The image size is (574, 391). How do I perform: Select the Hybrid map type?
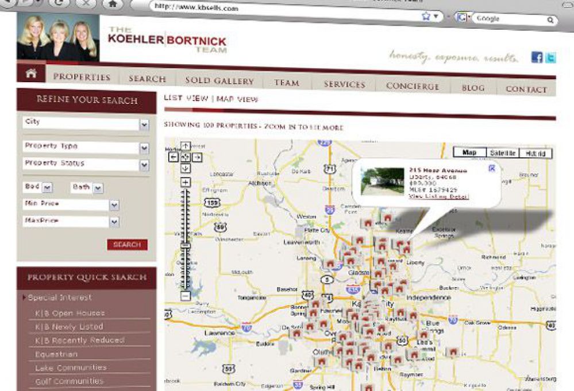pos(536,154)
